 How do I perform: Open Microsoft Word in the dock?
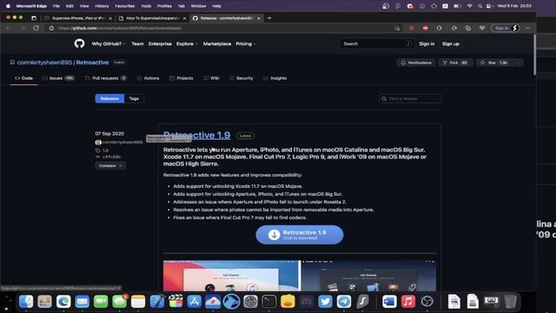click(x=389, y=302)
